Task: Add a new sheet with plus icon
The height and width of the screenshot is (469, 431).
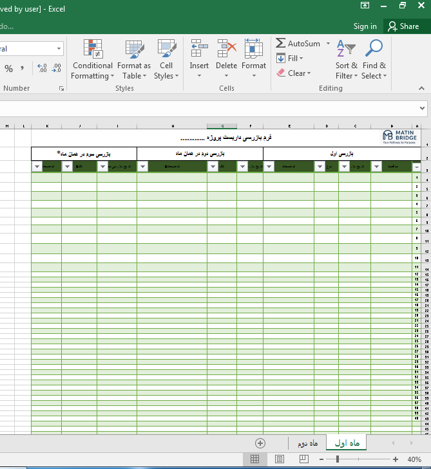Action: click(x=260, y=443)
